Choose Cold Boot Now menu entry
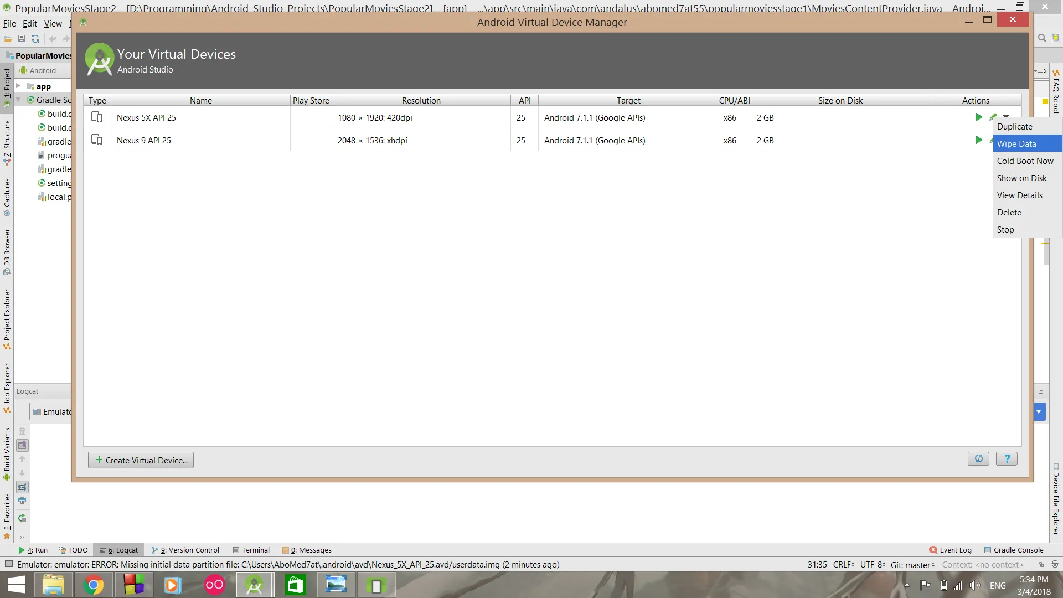1063x598 pixels. pyautogui.click(x=1025, y=161)
